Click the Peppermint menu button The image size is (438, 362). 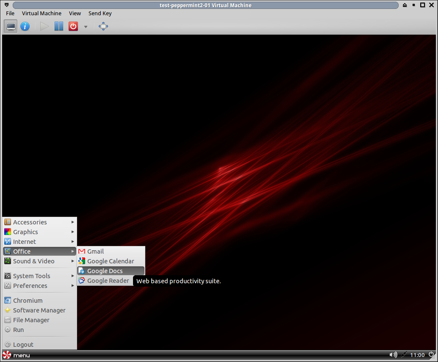click(x=16, y=355)
